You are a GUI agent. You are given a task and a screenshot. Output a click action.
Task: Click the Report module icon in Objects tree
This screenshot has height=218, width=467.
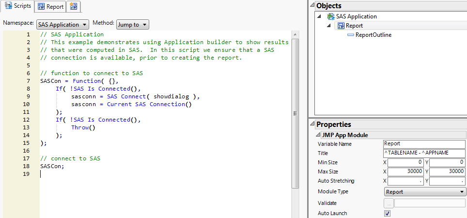point(341,26)
